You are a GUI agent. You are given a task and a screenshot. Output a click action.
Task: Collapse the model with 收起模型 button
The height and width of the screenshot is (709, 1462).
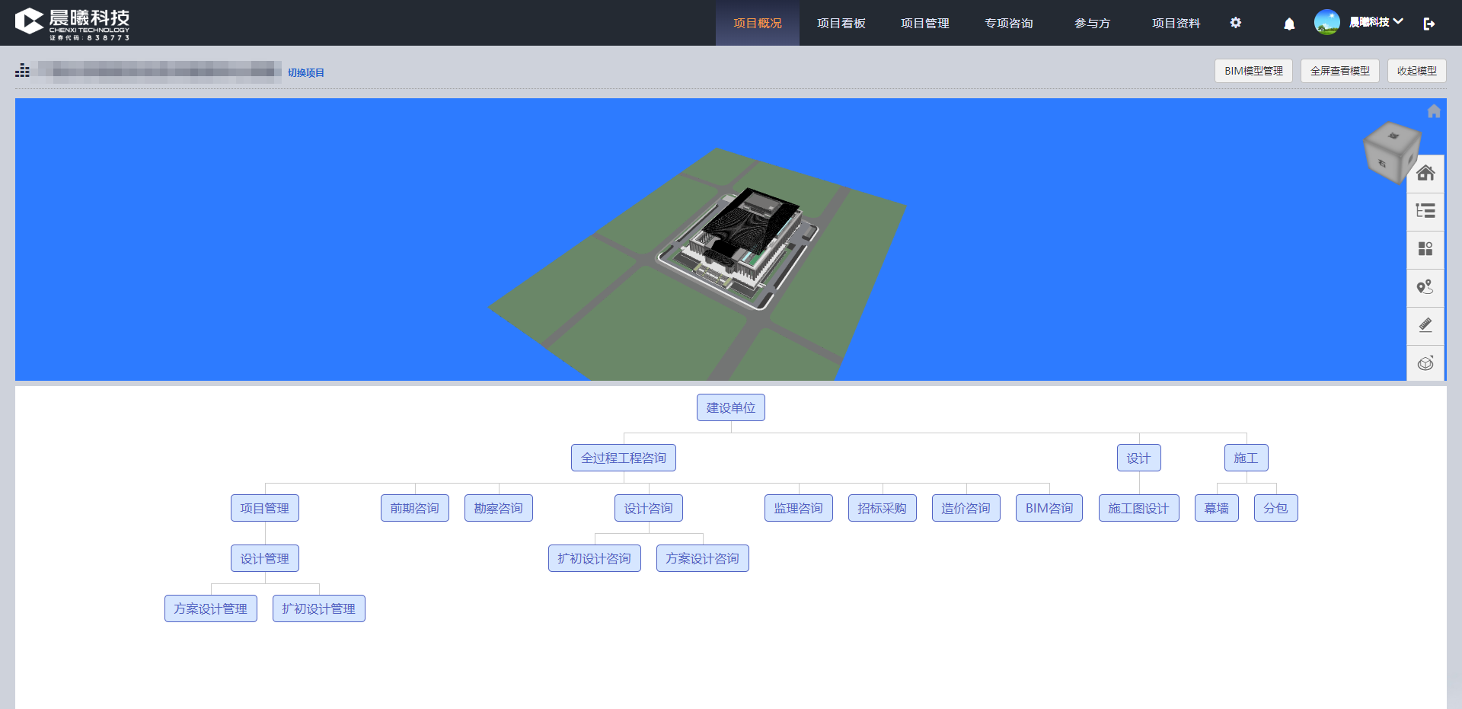1416,71
